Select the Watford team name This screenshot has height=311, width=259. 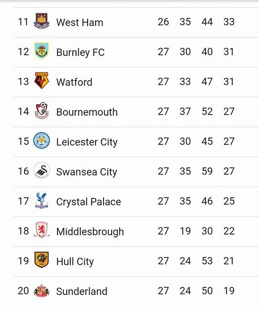[74, 82]
